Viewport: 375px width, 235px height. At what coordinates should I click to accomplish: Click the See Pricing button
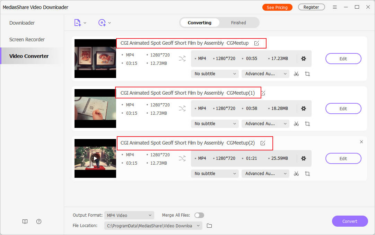[x=277, y=7]
